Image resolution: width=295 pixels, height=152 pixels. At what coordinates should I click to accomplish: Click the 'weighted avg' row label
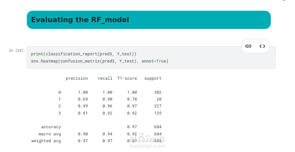[46, 141]
